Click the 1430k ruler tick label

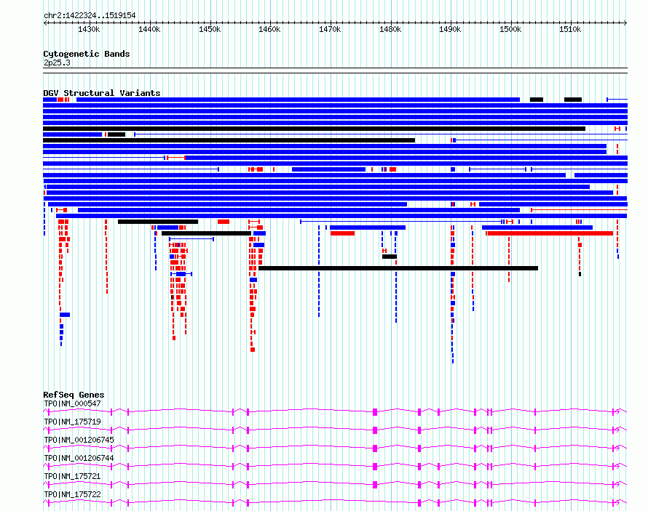coord(89,29)
